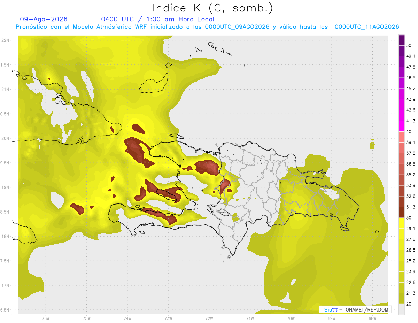Pick the olive swatch between 20 and 21.3
Image resolution: width=418 pixels, height=323 pixels.
click(402, 299)
